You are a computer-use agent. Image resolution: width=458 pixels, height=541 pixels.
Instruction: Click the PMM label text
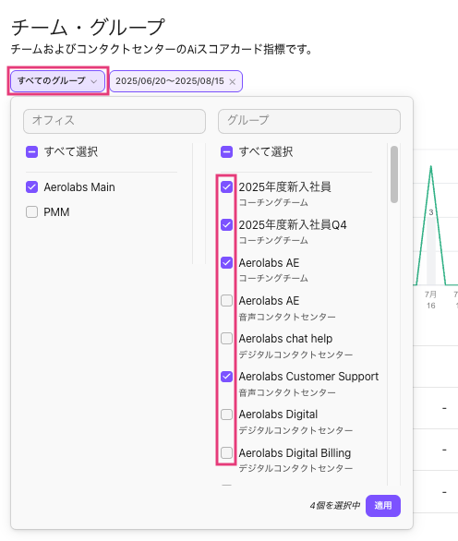click(56, 211)
